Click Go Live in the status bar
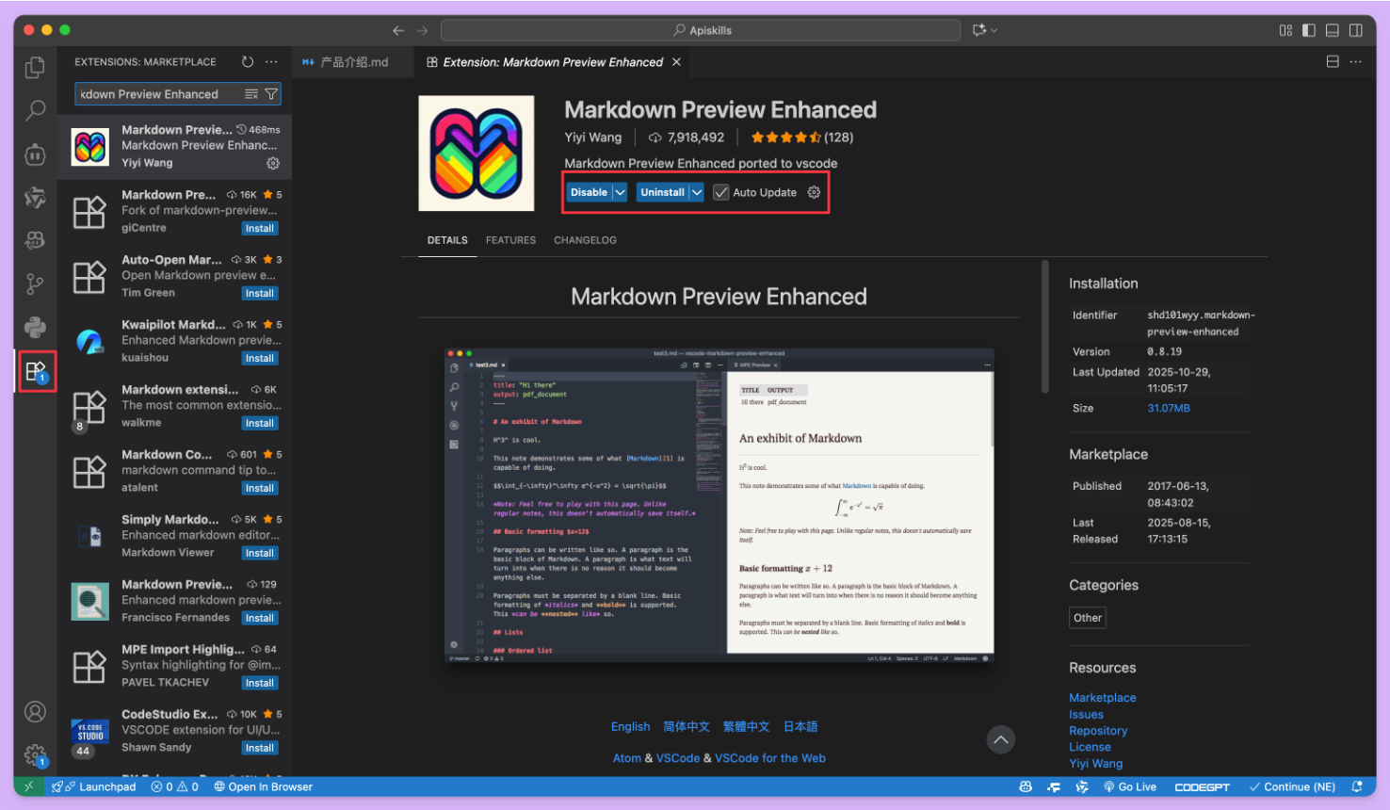Viewport: 1390px width, 810px height. (1130, 786)
